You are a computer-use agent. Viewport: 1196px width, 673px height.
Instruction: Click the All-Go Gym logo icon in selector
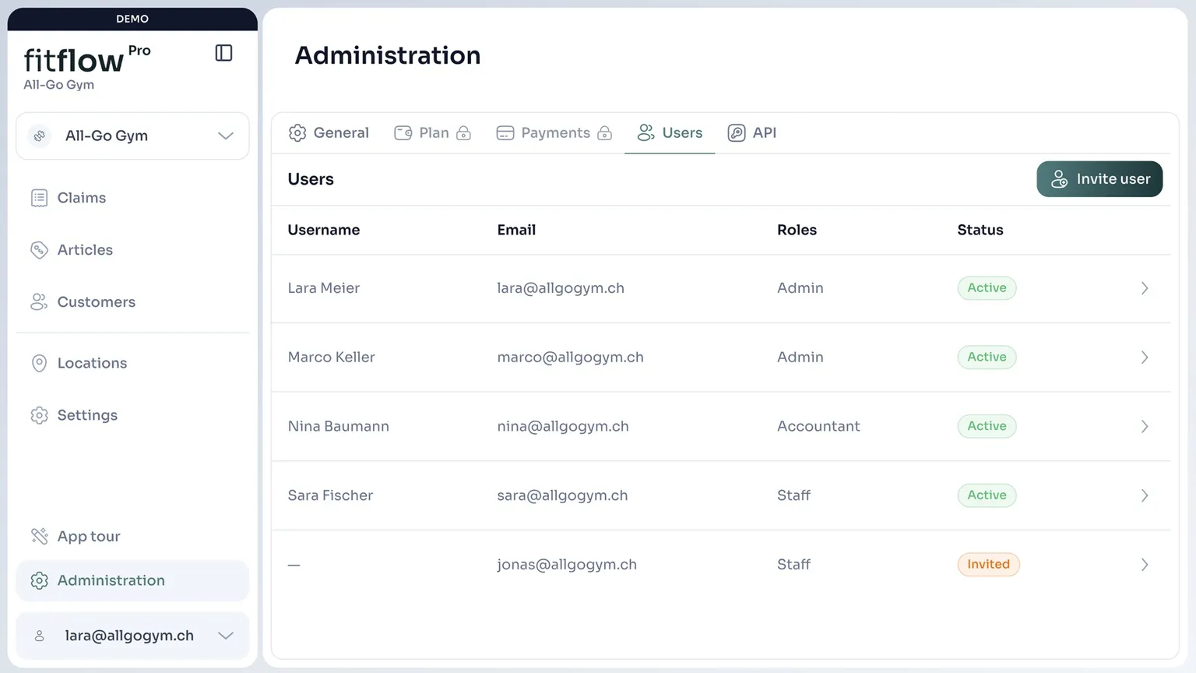coord(39,136)
